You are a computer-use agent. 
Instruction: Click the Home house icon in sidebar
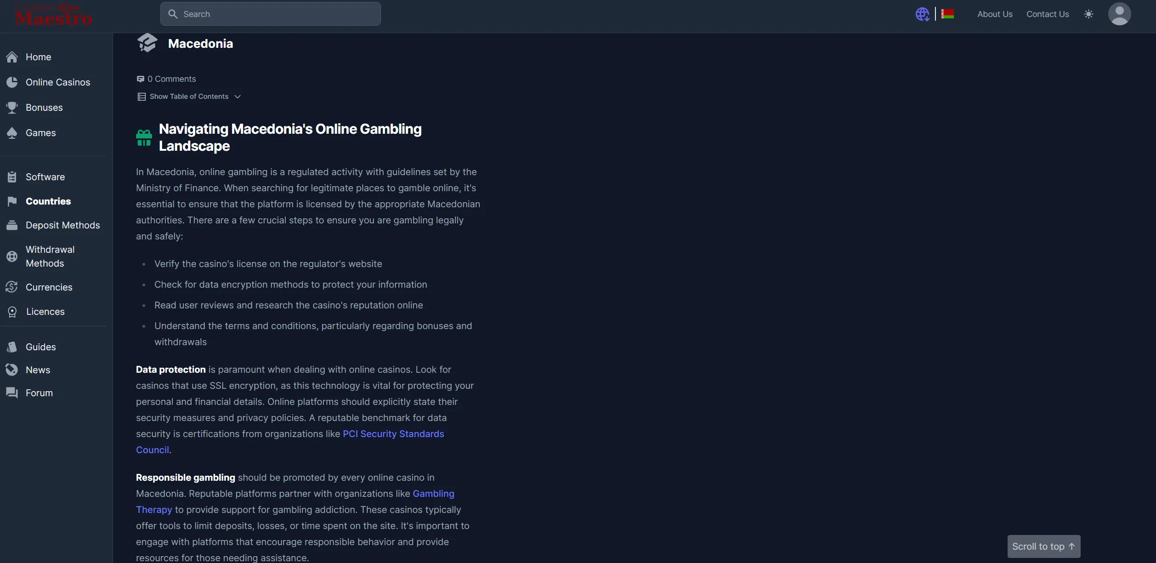[x=12, y=57]
